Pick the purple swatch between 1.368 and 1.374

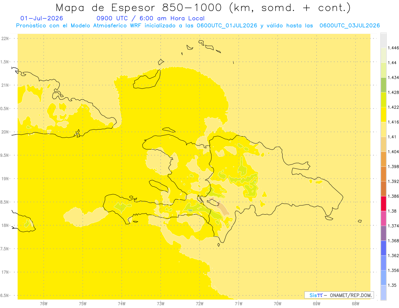click(x=383, y=233)
